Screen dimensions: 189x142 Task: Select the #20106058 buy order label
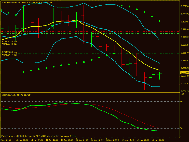click(x=9, y=52)
